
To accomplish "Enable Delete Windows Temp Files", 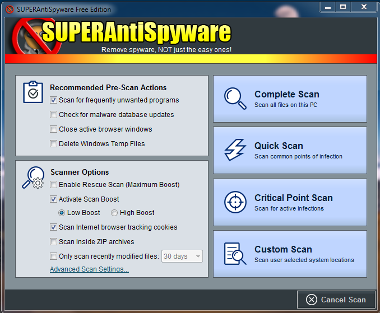I will point(53,143).
